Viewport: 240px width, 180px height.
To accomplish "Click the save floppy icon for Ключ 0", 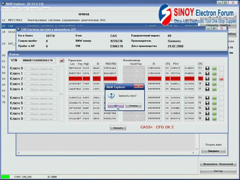I will pyautogui.click(x=207, y=68).
